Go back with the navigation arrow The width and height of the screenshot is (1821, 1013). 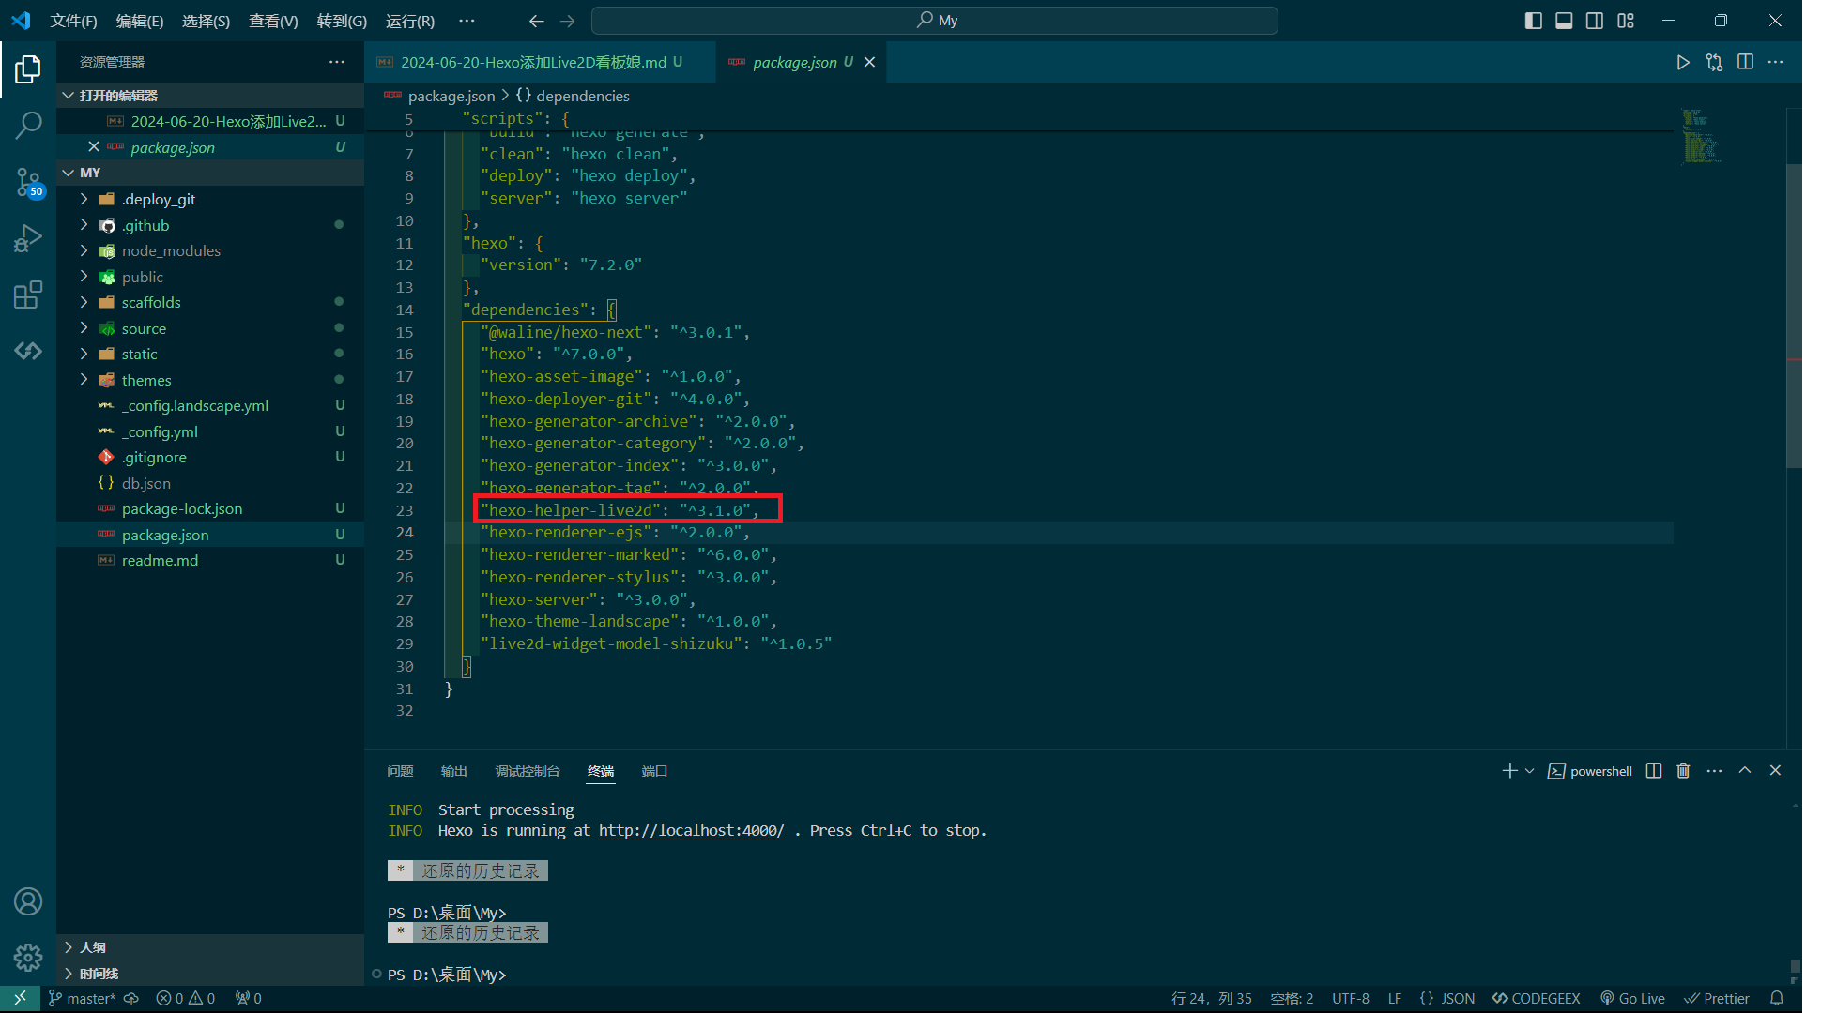(536, 21)
